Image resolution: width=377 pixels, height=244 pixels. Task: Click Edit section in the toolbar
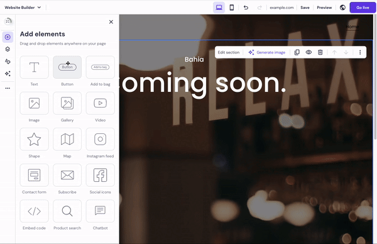(x=229, y=52)
